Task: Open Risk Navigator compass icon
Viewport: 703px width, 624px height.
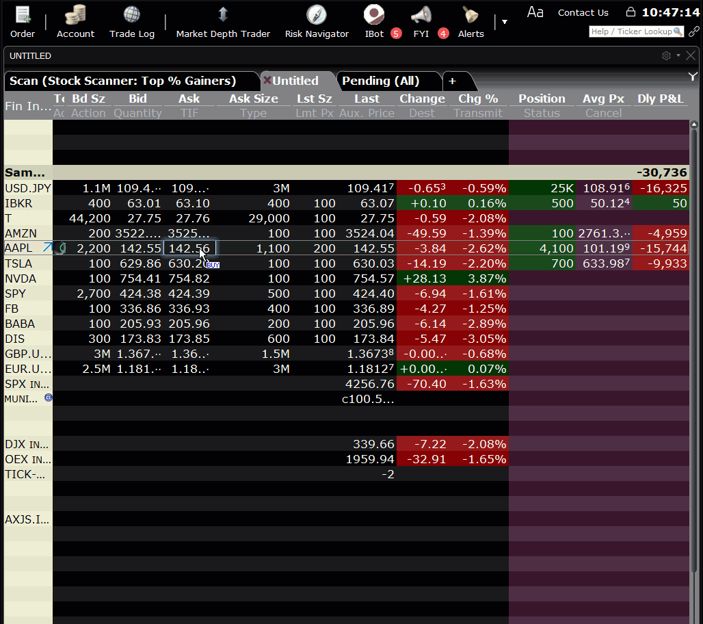Action: pos(317,15)
